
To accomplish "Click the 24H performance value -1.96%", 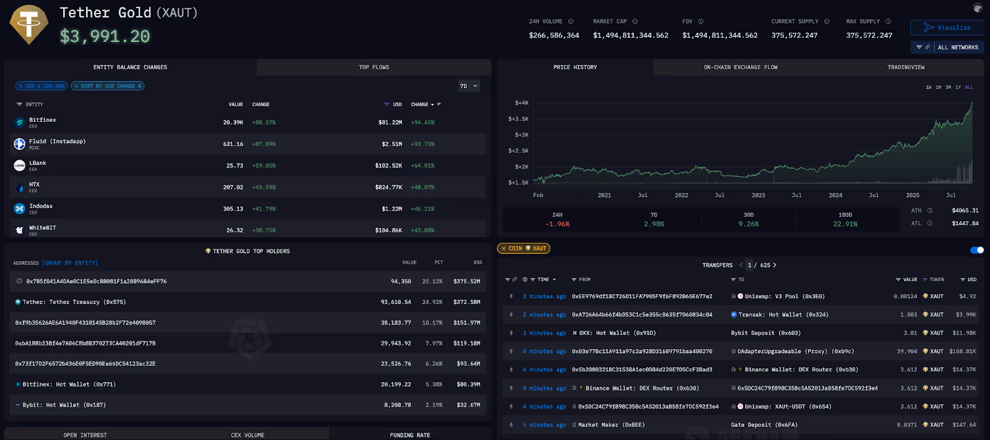I will (x=557, y=224).
